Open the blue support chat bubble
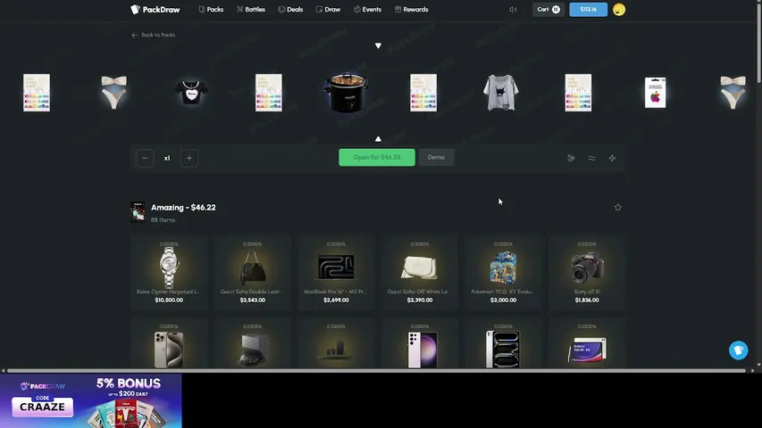Image resolution: width=762 pixels, height=428 pixels. point(738,350)
